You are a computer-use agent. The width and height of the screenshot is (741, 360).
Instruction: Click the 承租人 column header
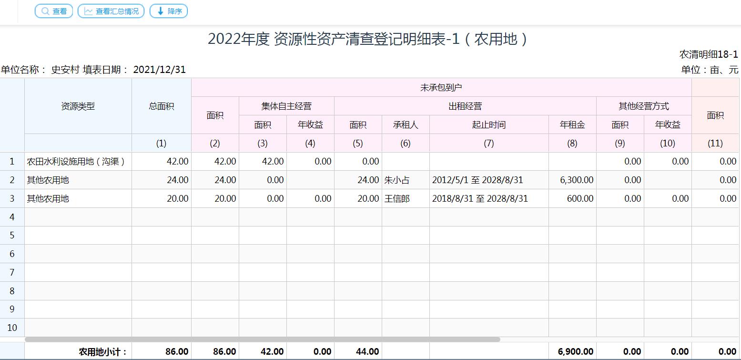coord(405,125)
